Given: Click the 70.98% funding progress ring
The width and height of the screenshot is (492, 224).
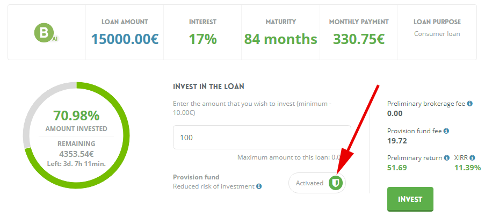Looking at the screenshot, I should click(x=76, y=135).
